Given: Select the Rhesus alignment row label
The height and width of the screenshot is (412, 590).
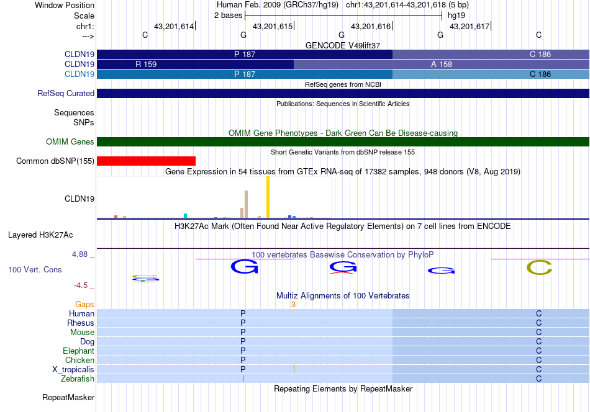Looking at the screenshot, I should (x=81, y=323).
